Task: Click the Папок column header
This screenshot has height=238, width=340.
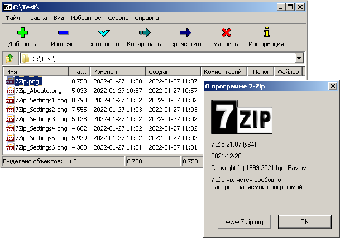Action: coord(261,72)
